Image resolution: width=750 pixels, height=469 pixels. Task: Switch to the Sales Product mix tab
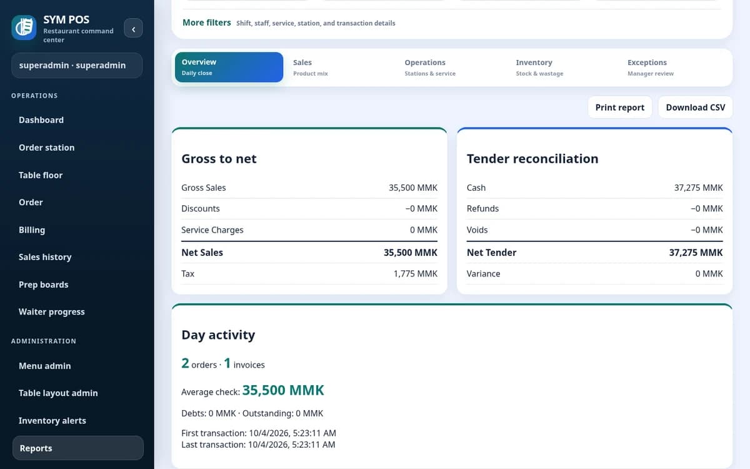pos(340,68)
